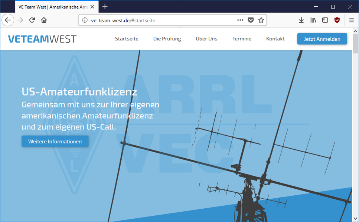Click the US-Amateurfunklizenz heading

point(79,92)
